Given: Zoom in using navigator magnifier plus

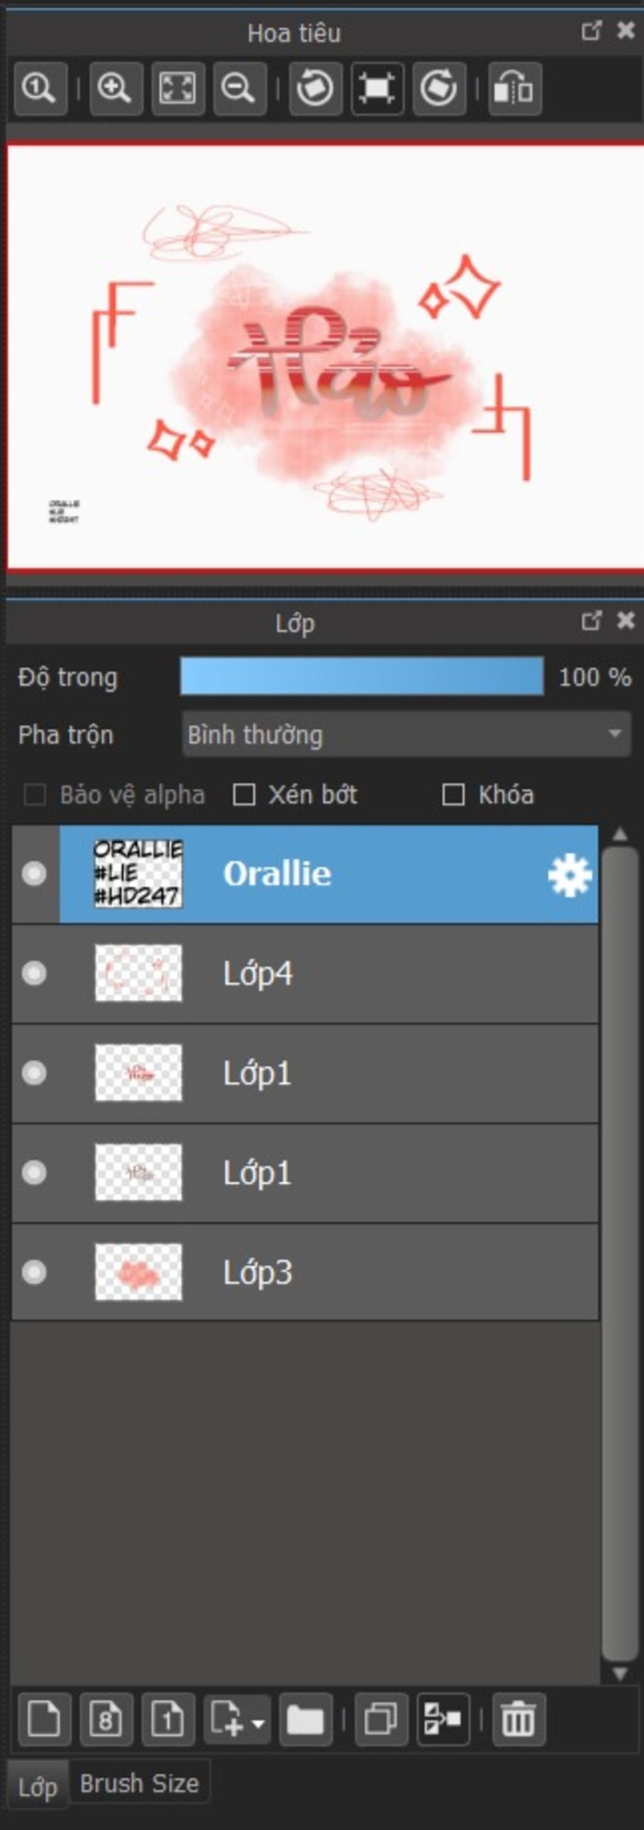Looking at the screenshot, I should tap(116, 89).
